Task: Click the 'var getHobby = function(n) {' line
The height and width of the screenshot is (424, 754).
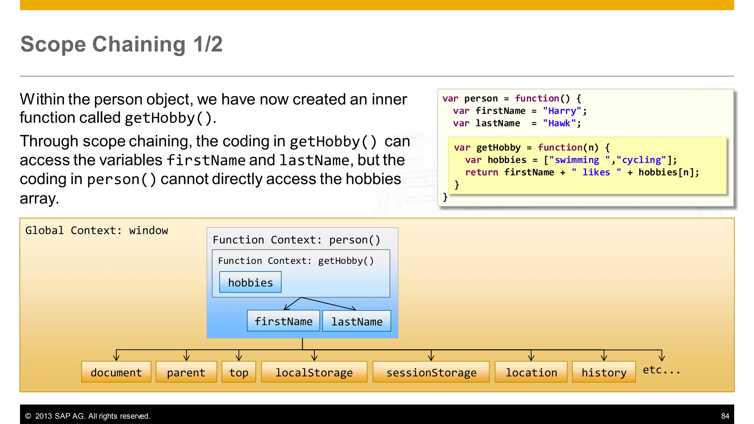Action: [532, 148]
